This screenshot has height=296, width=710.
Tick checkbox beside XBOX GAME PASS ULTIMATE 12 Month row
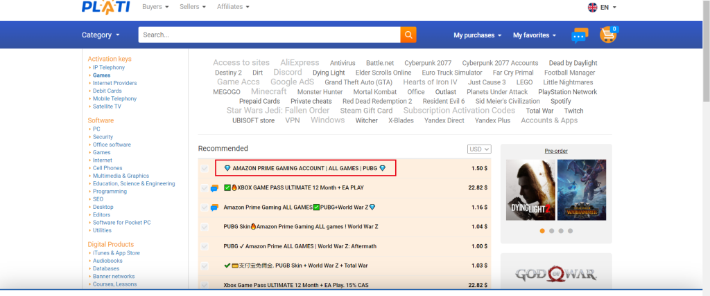[x=205, y=188]
